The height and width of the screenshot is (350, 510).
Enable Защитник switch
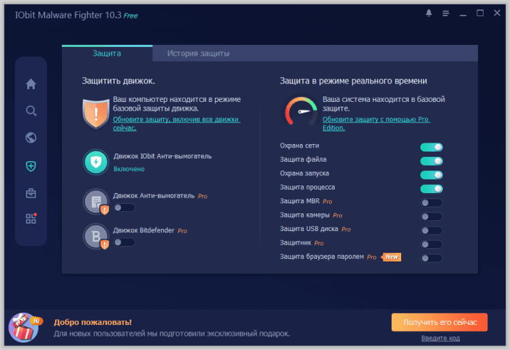pos(431,244)
